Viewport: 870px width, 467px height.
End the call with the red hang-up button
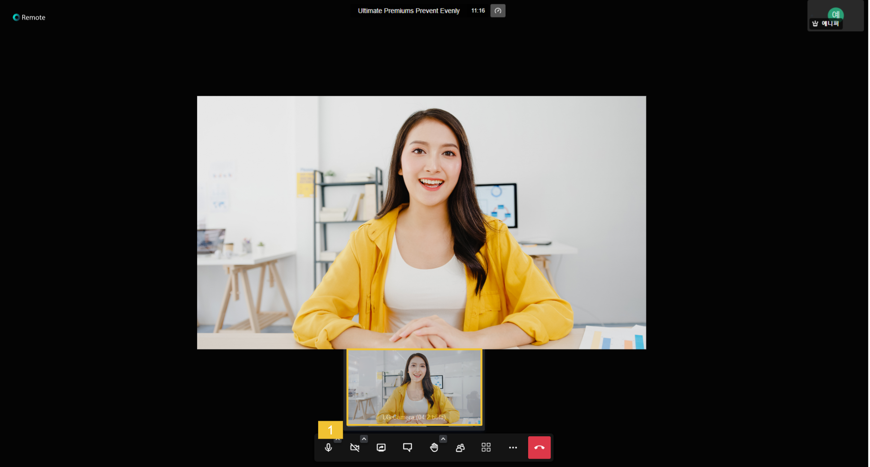[539, 448]
